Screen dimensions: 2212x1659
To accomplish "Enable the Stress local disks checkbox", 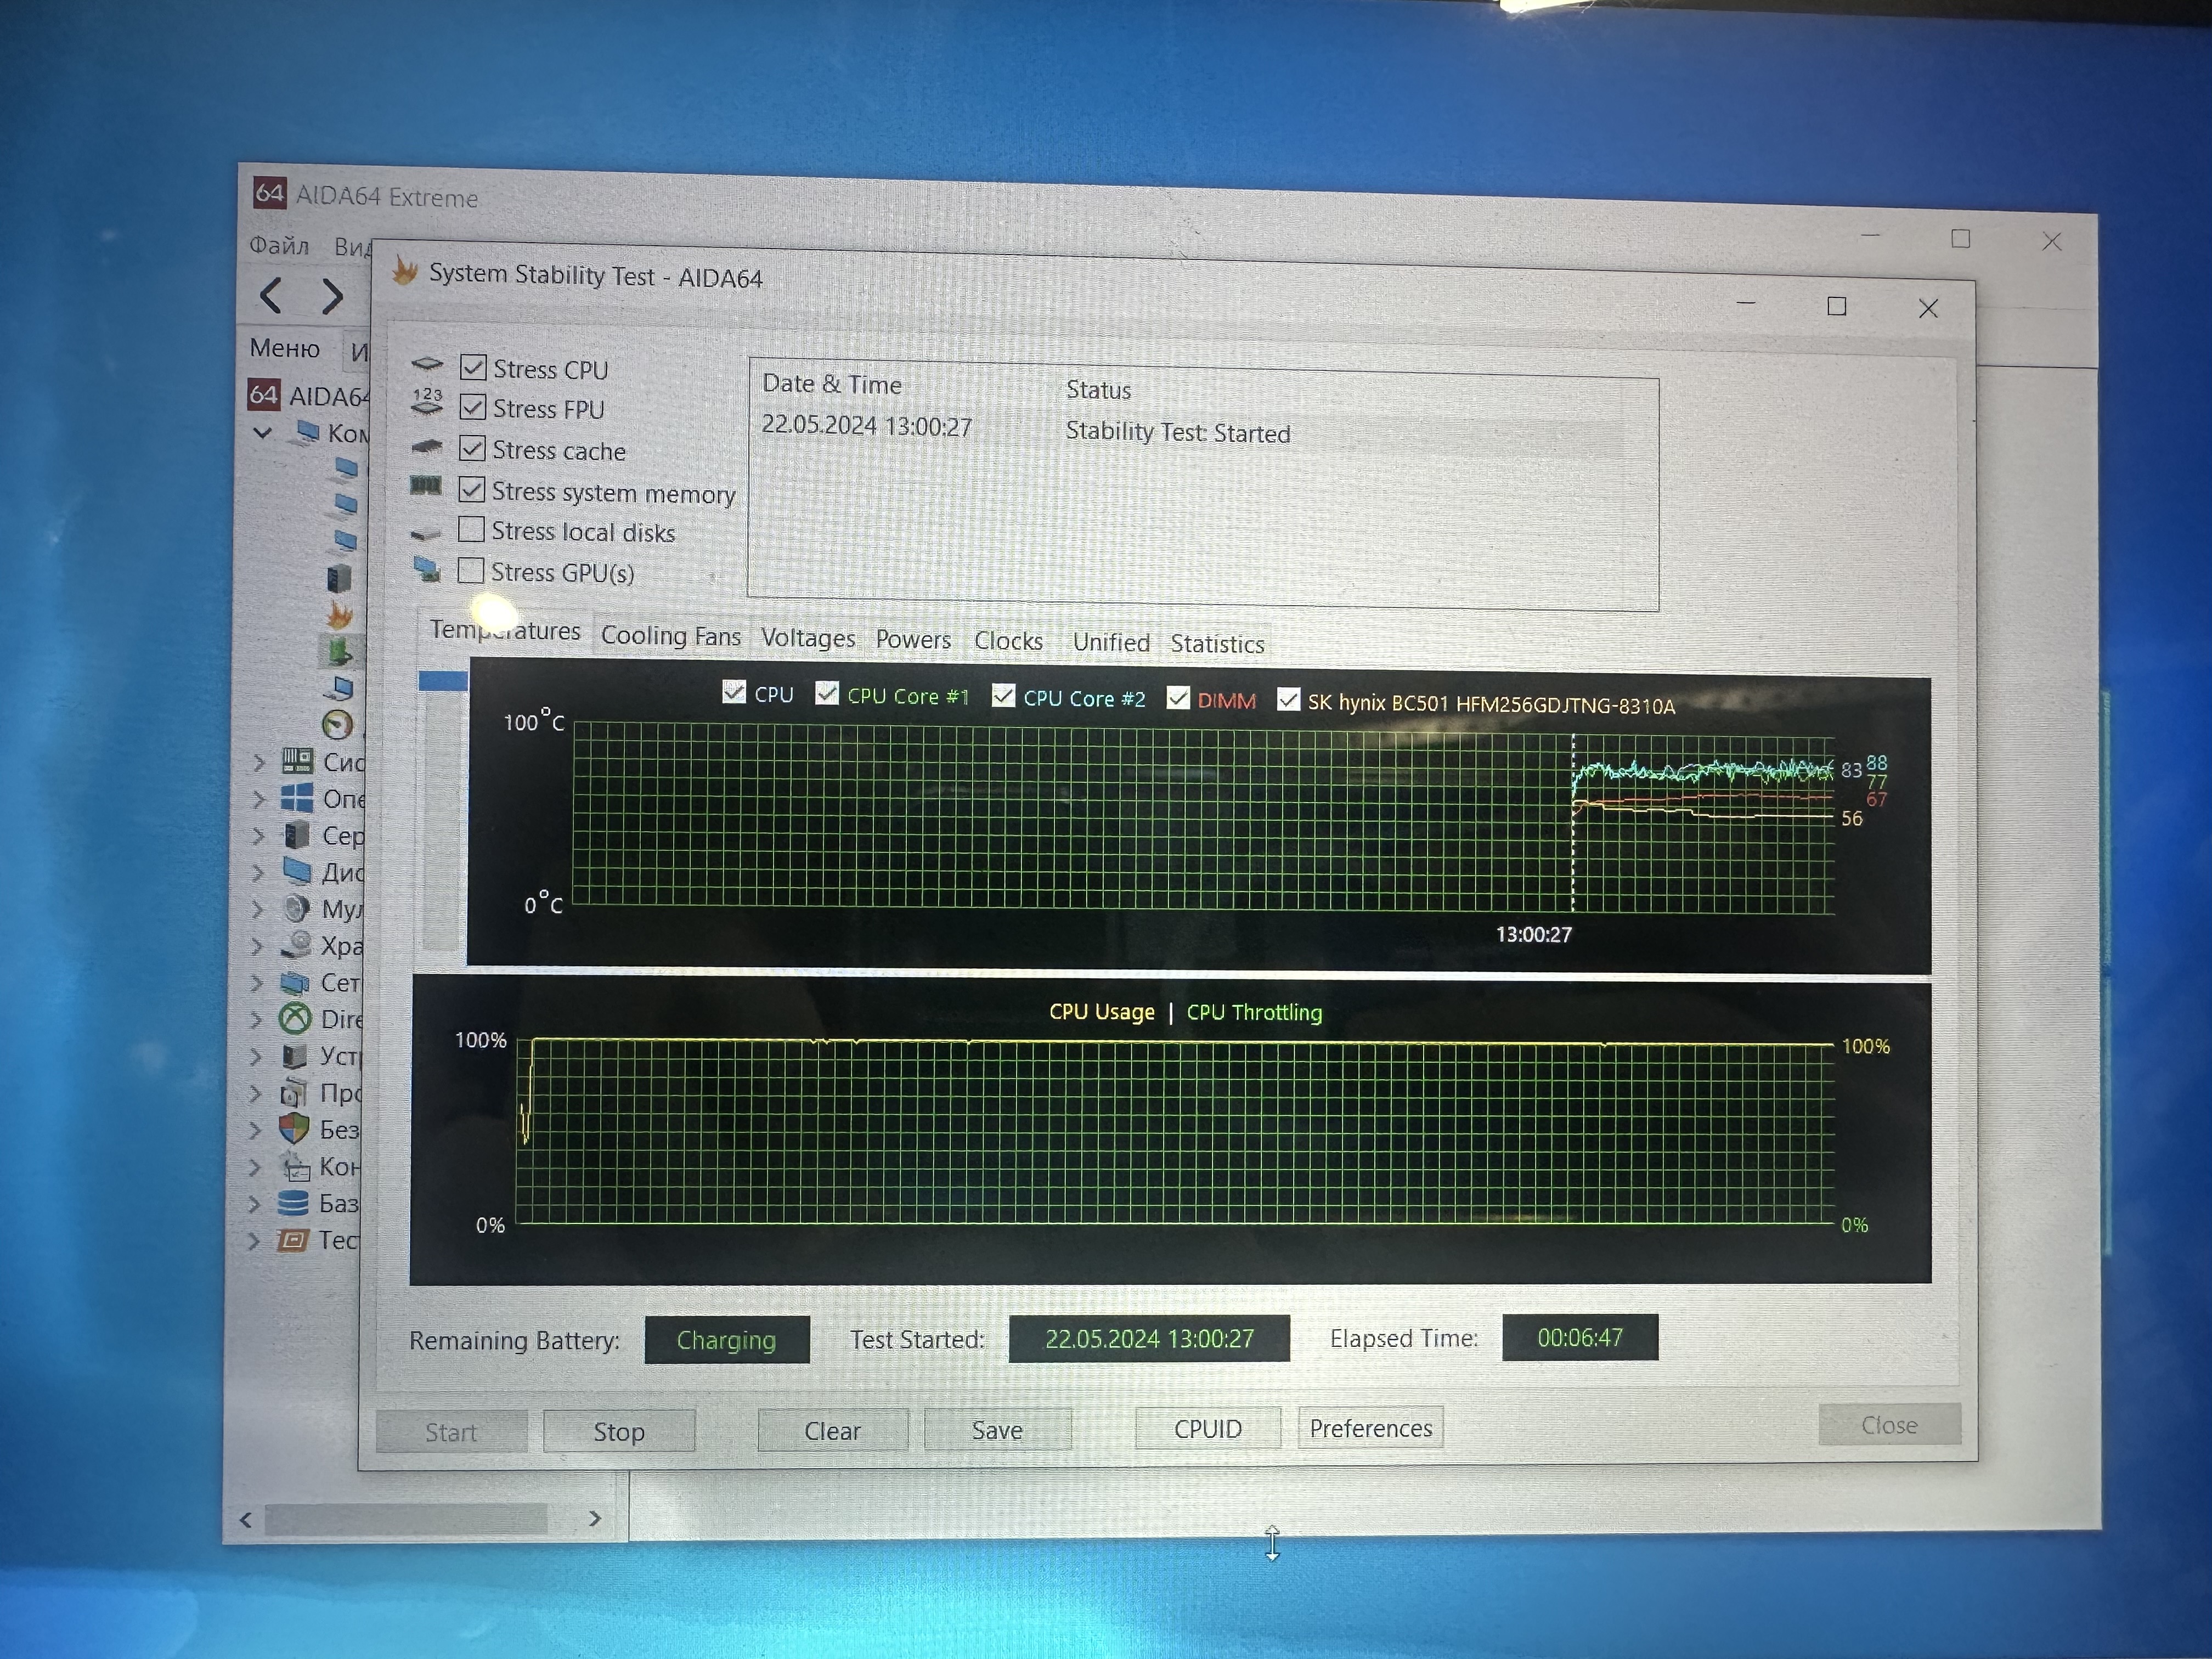I will [471, 529].
